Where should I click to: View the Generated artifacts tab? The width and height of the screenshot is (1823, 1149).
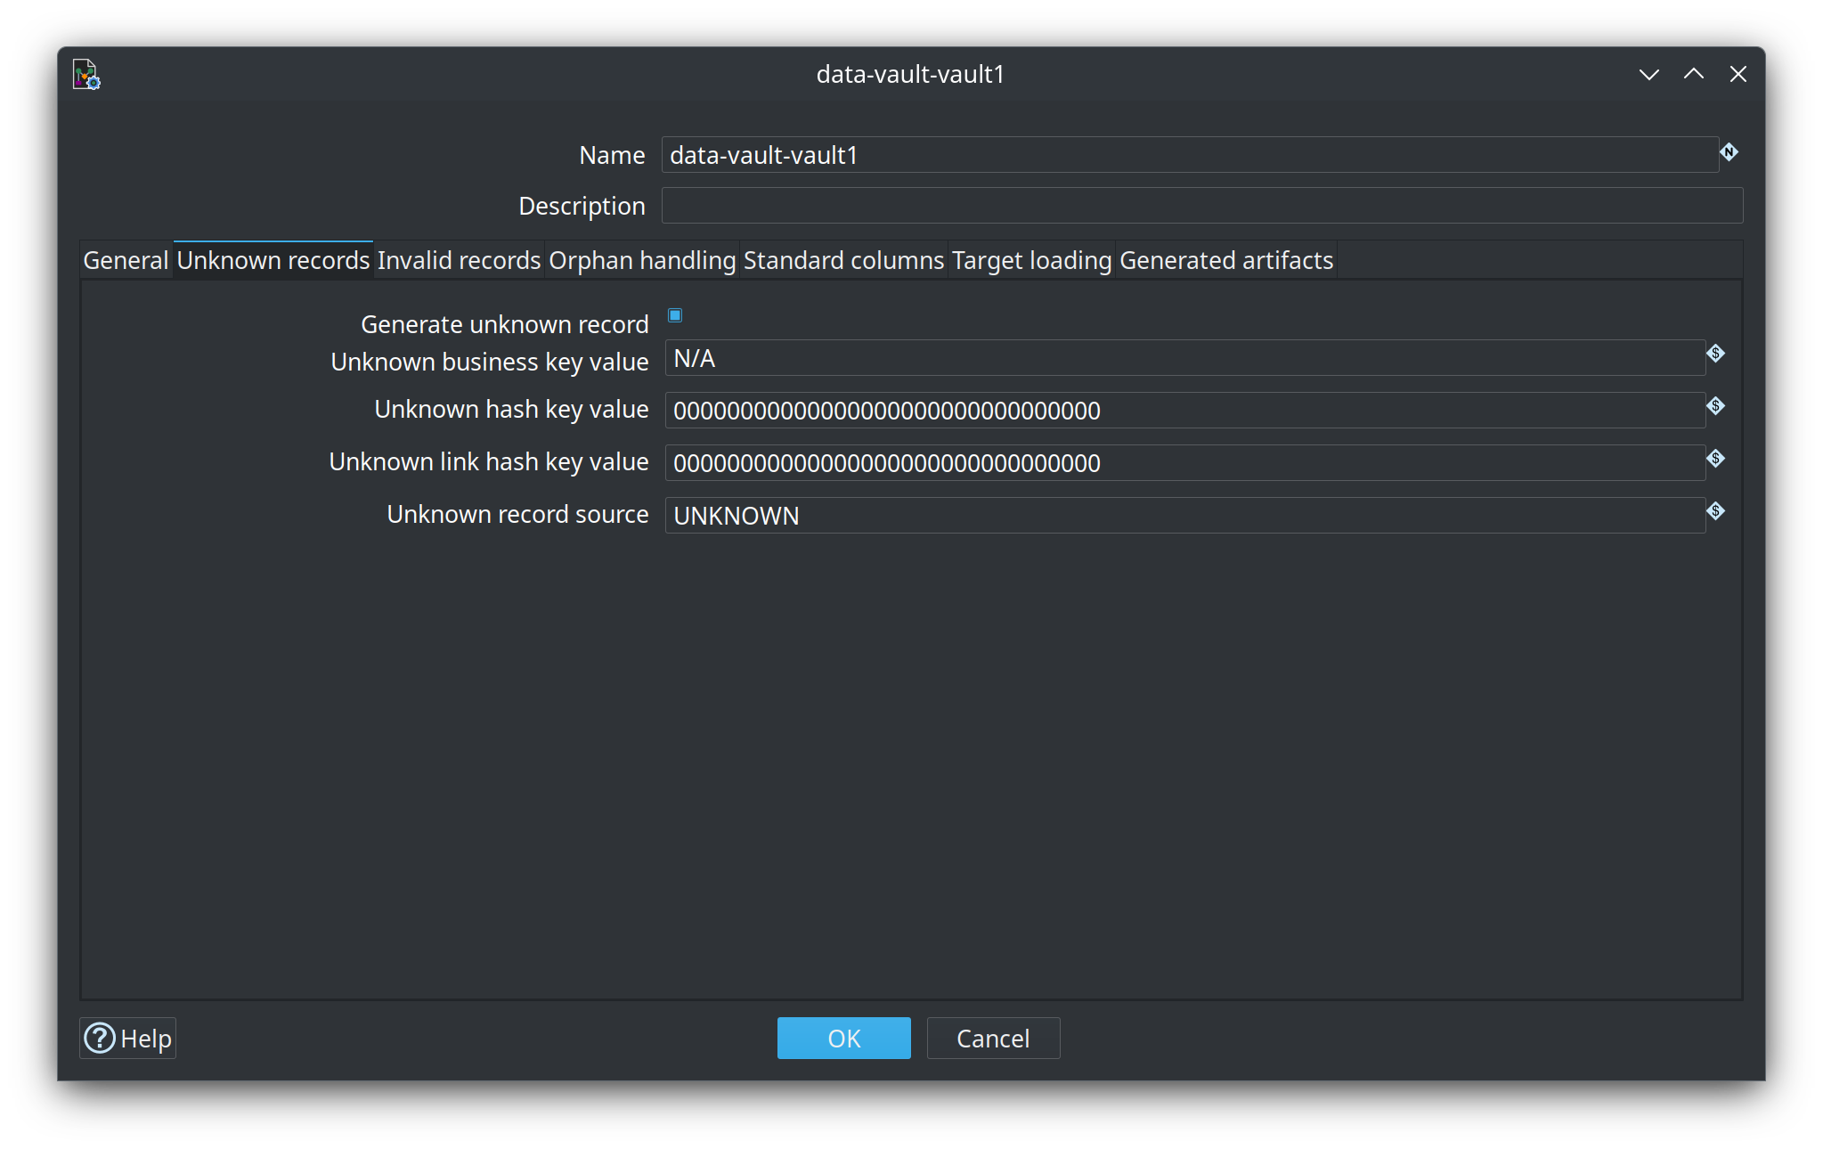pyautogui.click(x=1226, y=260)
